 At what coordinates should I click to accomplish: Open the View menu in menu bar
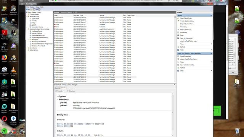click(37, 7)
